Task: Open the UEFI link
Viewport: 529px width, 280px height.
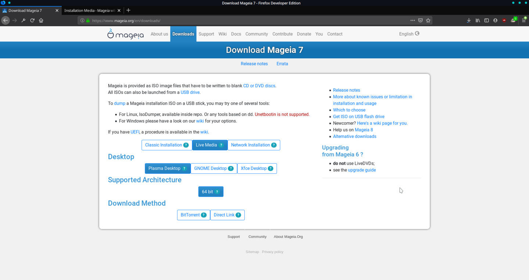Action: click(x=135, y=132)
